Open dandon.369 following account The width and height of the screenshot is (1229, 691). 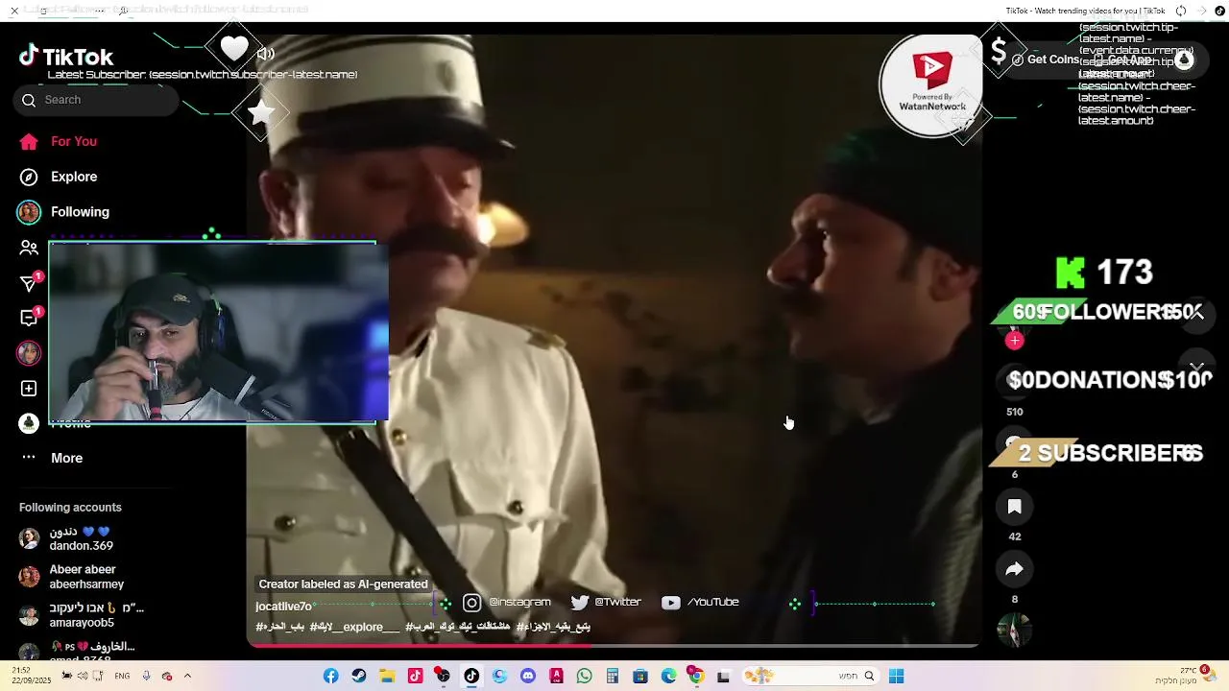(82, 538)
